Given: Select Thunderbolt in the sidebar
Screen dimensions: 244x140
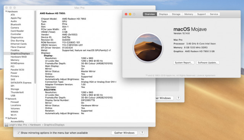Looking at the screenshot, I should 17,92.
